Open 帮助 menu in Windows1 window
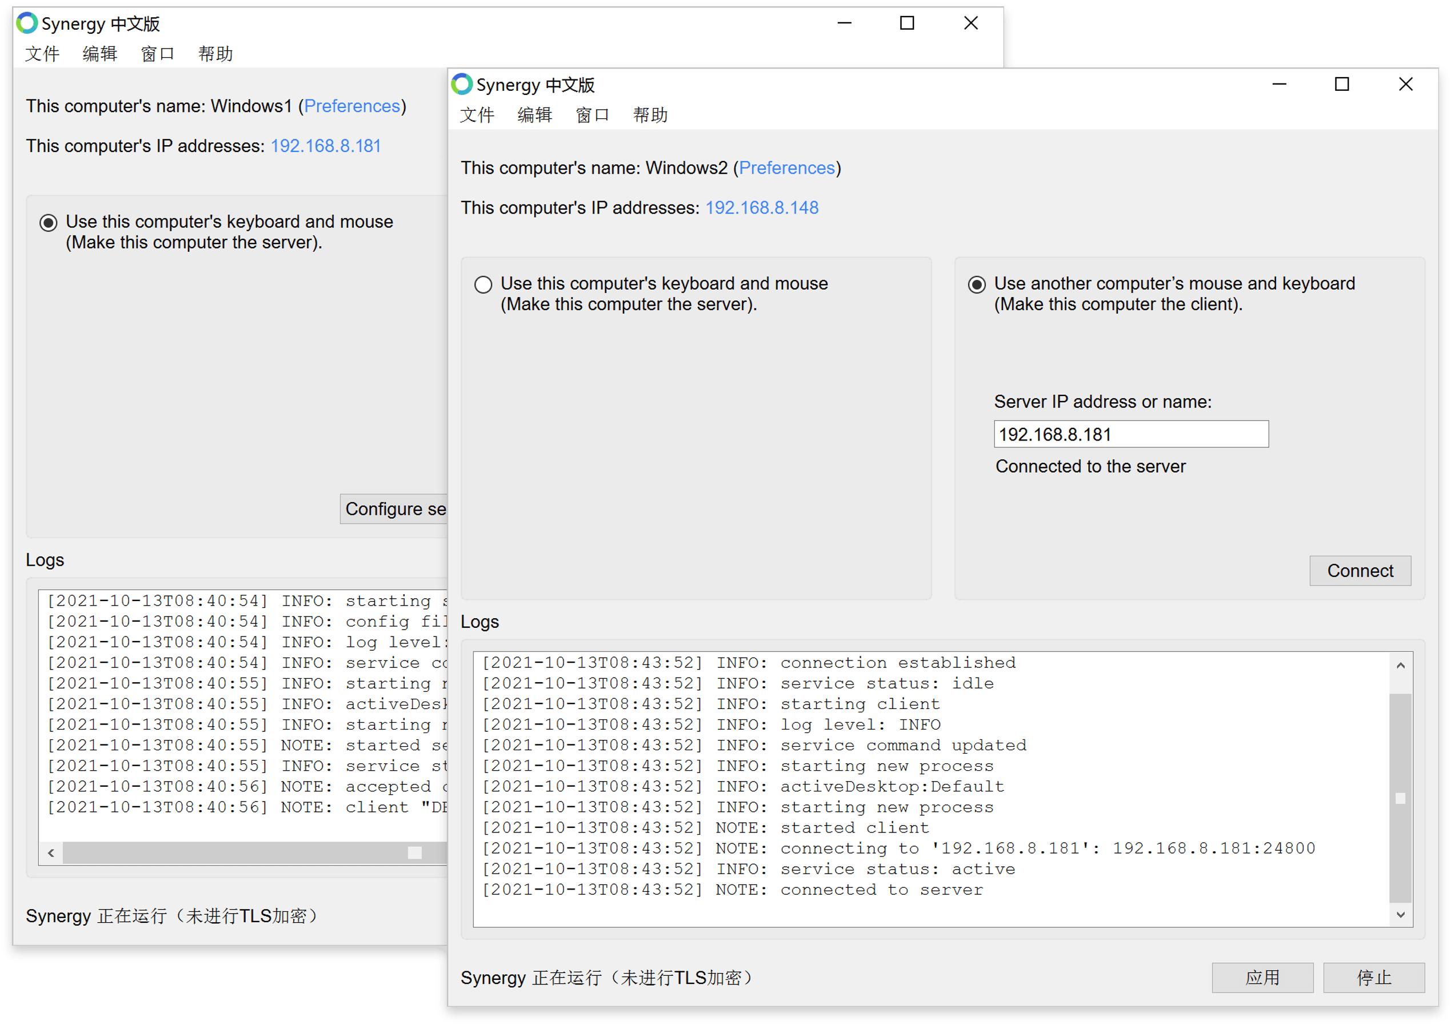 [x=215, y=54]
